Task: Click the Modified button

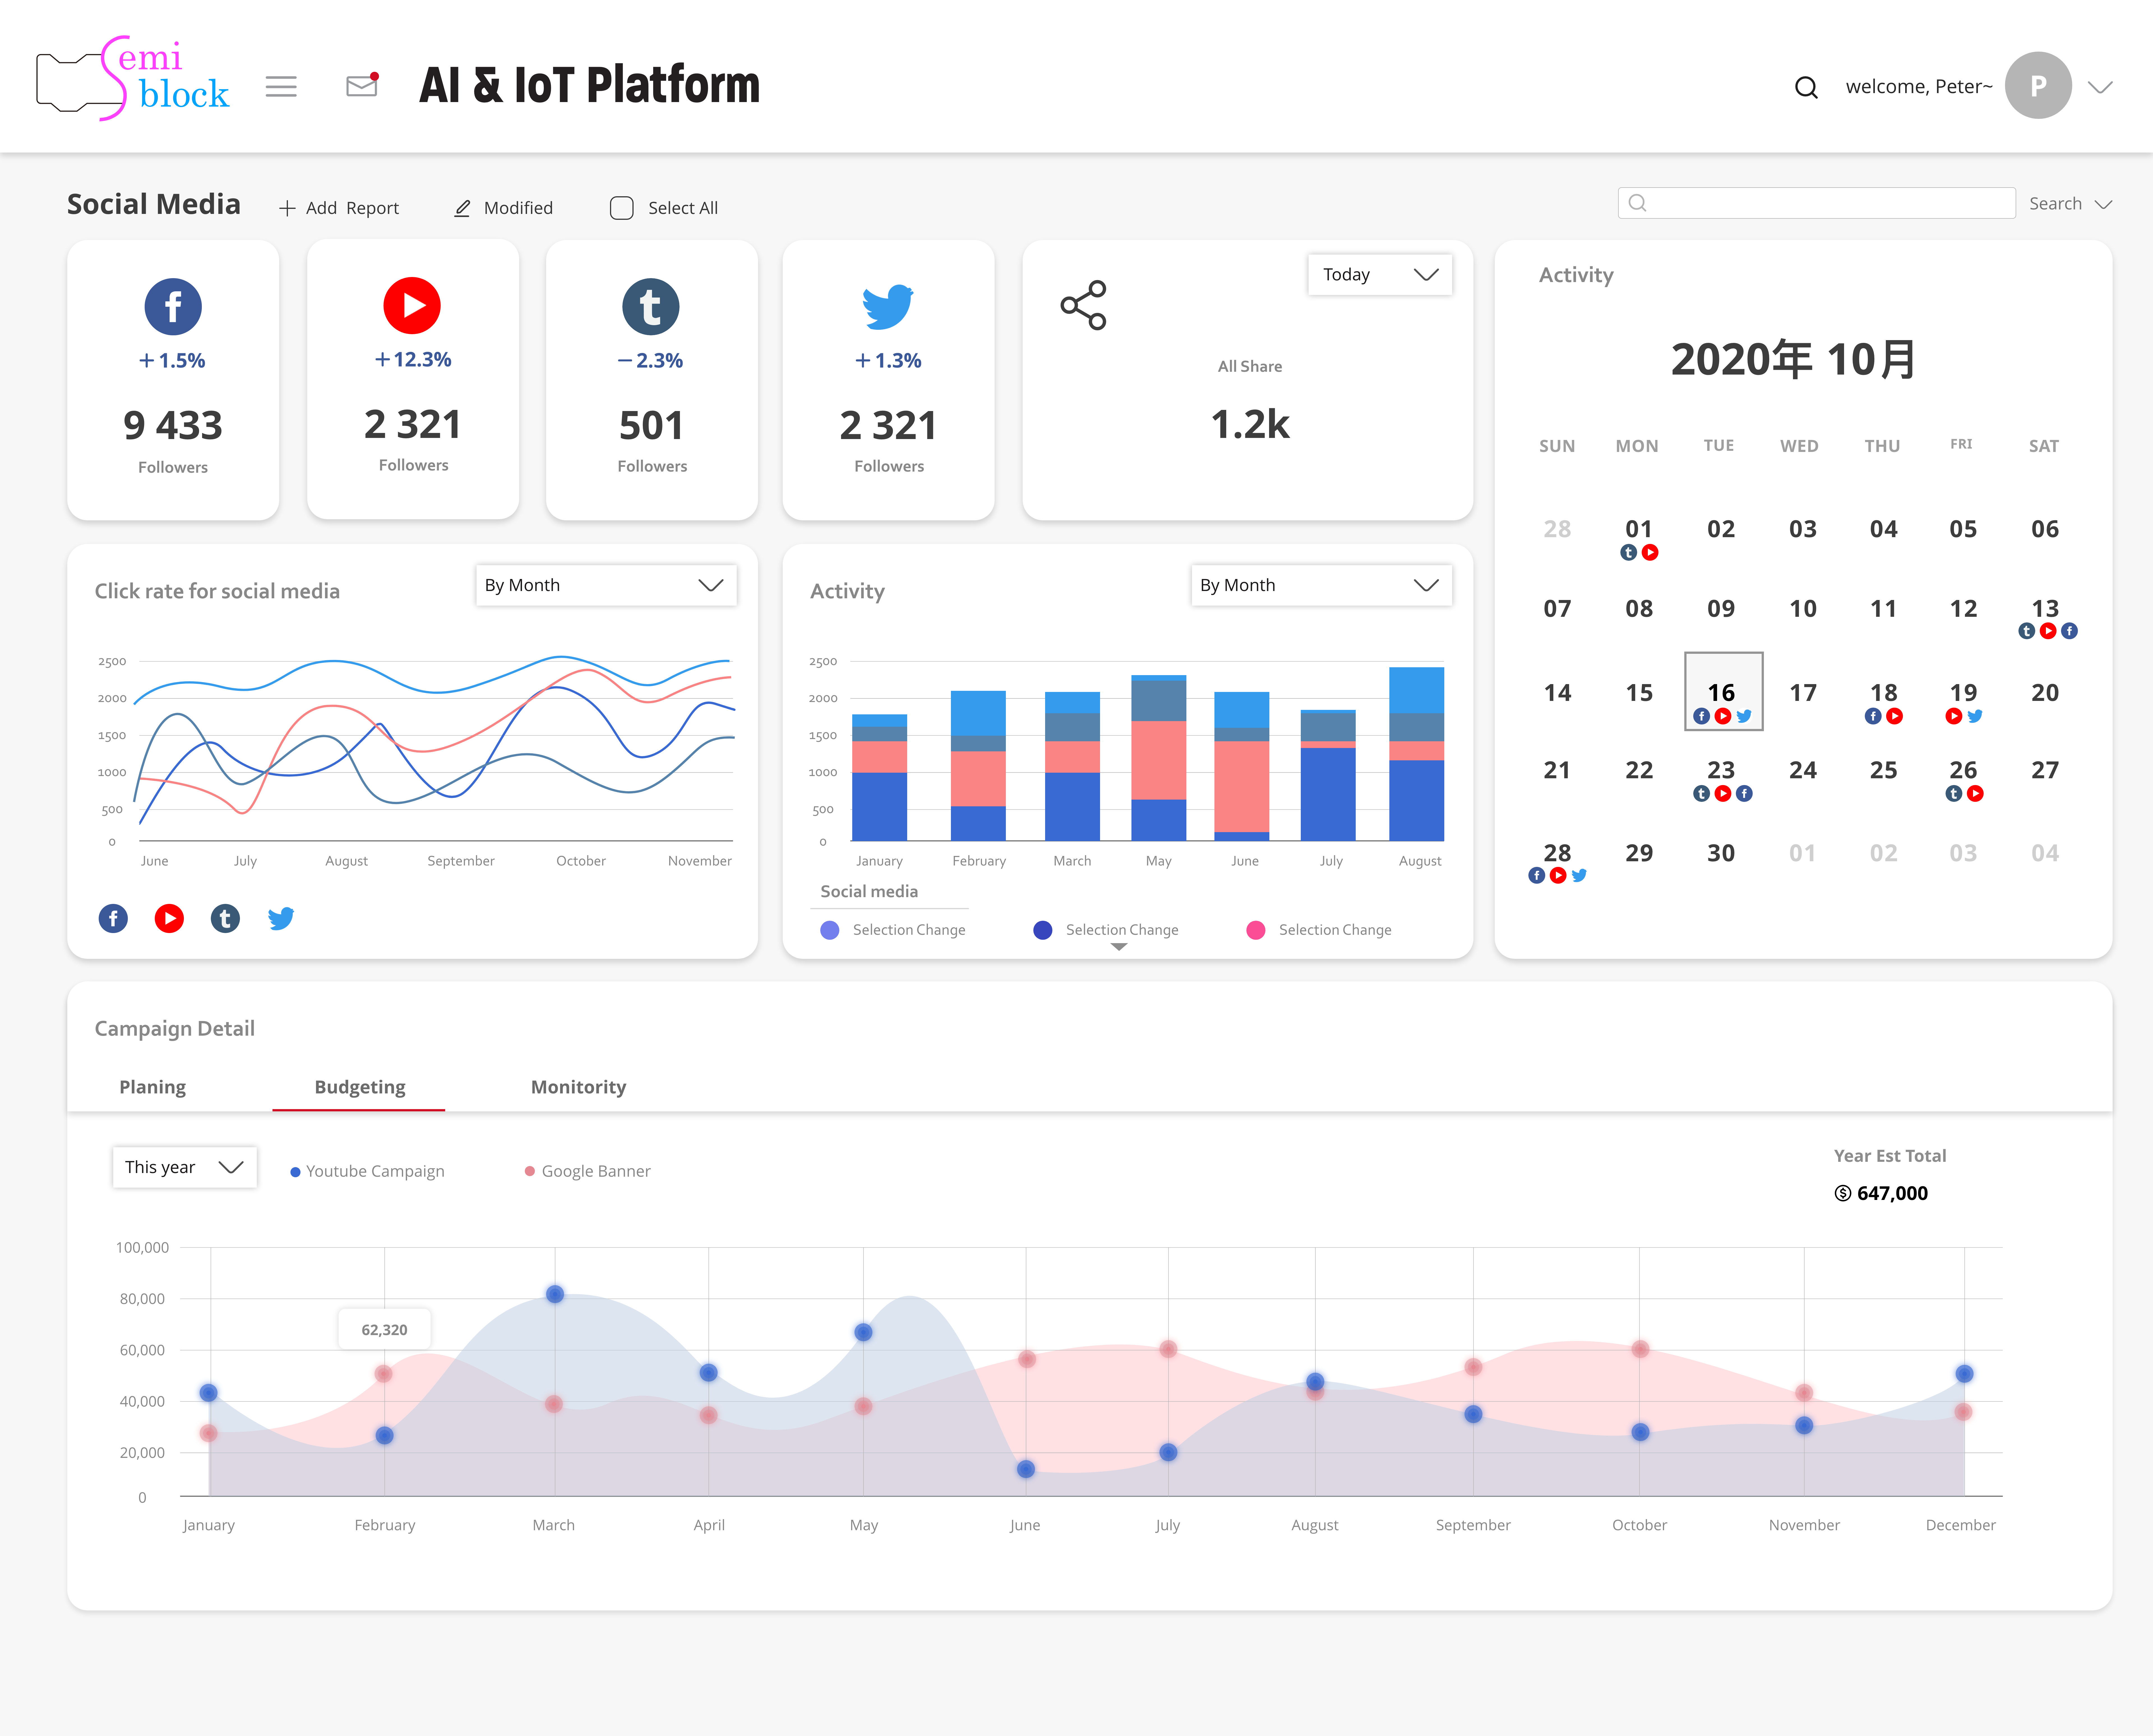Action: 504,208
